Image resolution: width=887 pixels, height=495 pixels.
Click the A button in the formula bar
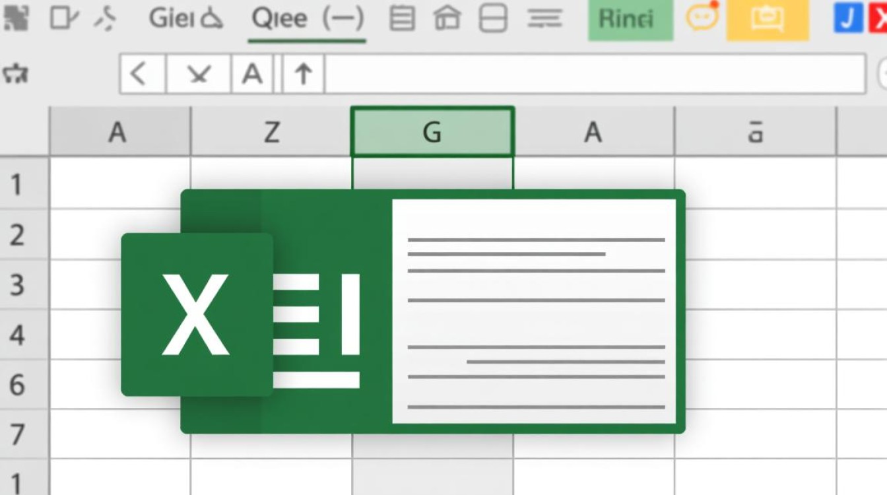(x=252, y=74)
